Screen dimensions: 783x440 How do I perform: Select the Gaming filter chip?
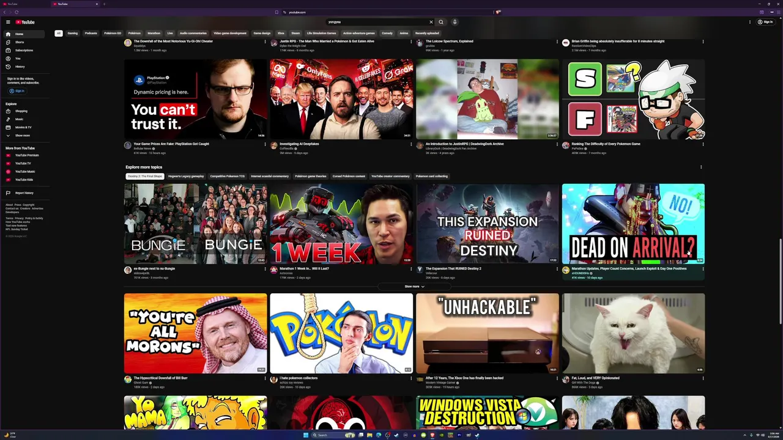pyautogui.click(x=73, y=33)
